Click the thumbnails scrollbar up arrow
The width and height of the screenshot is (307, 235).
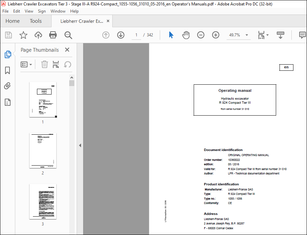[72, 78]
